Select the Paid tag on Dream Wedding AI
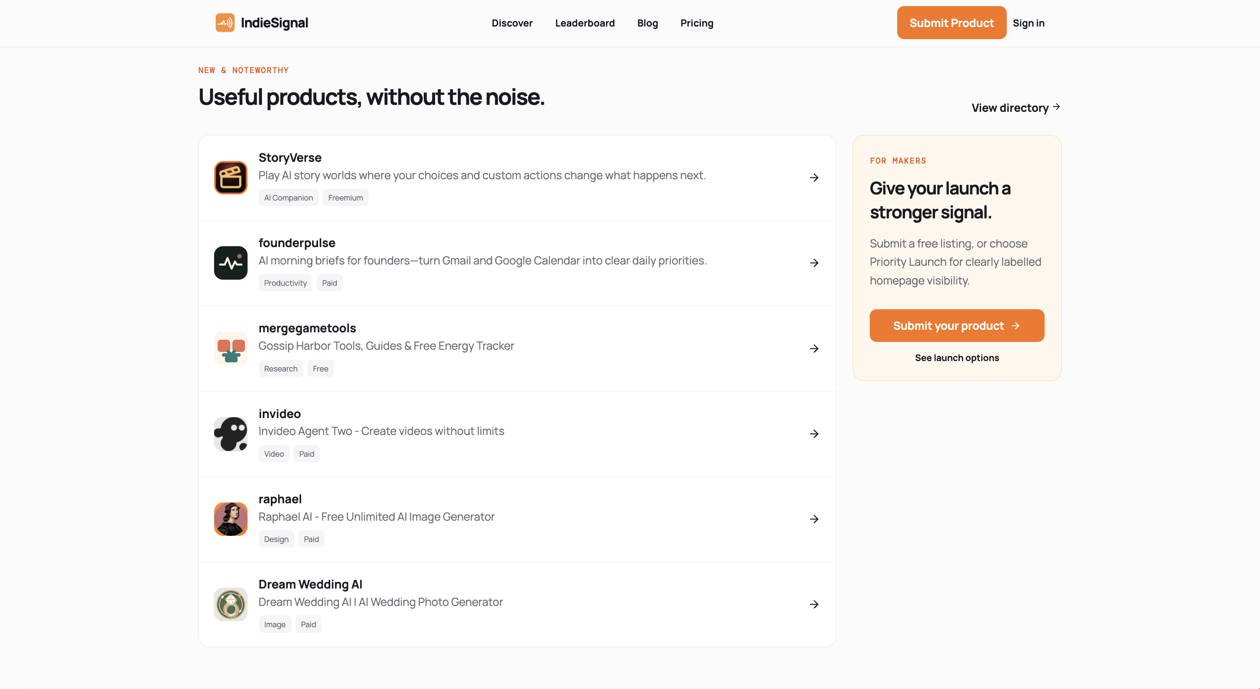This screenshot has height=689, width=1260. coord(308,625)
